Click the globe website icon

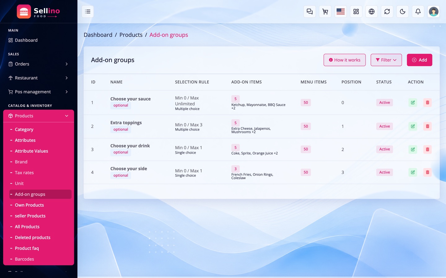click(372, 11)
